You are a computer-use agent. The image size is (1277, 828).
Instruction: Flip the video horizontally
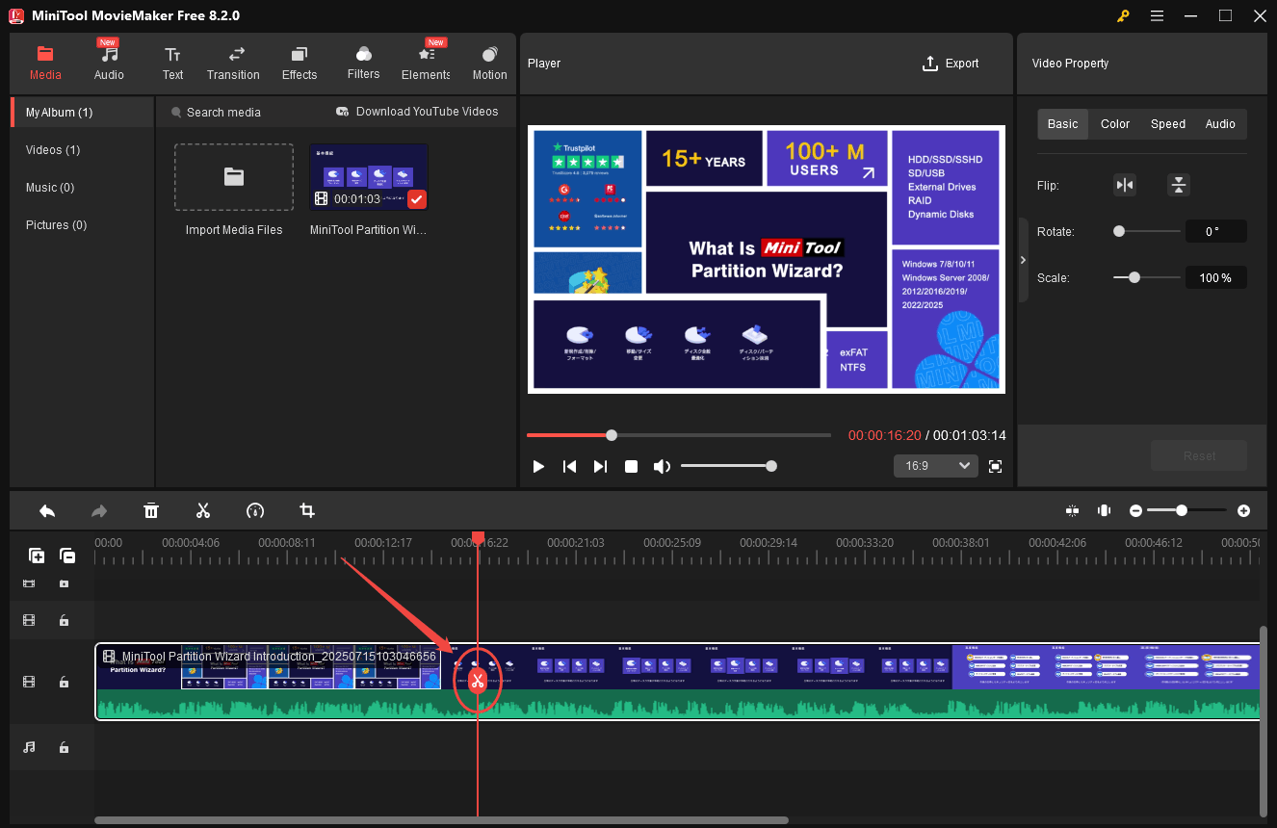[x=1125, y=185]
